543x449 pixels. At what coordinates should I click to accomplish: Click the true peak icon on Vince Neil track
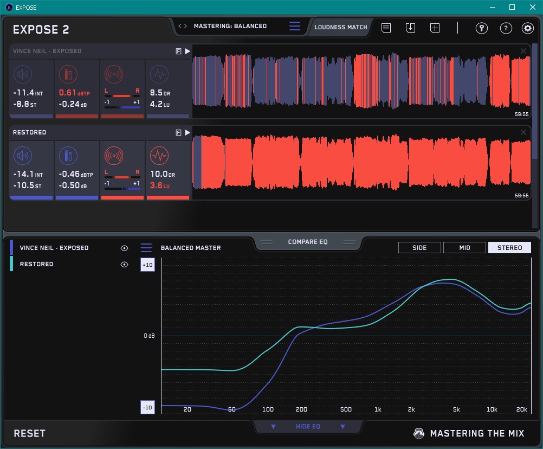(x=68, y=75)
